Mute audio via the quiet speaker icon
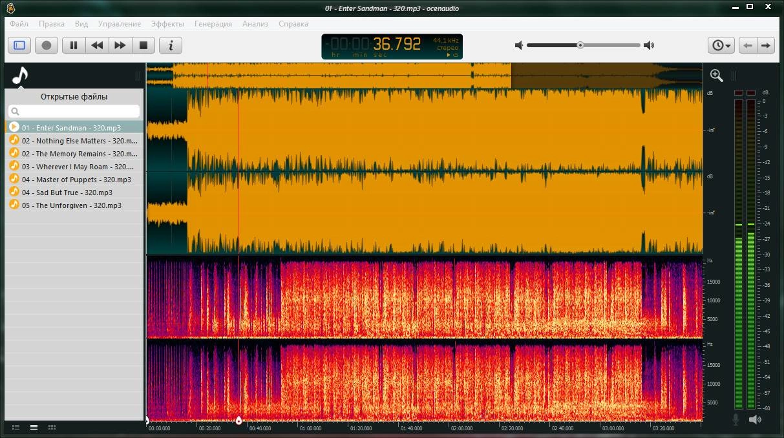The height and width of the screenshot is (438, 784). click(x=518, y=45)
